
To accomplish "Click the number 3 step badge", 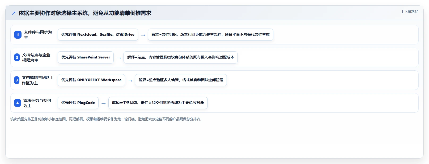I will pos(17,80).
